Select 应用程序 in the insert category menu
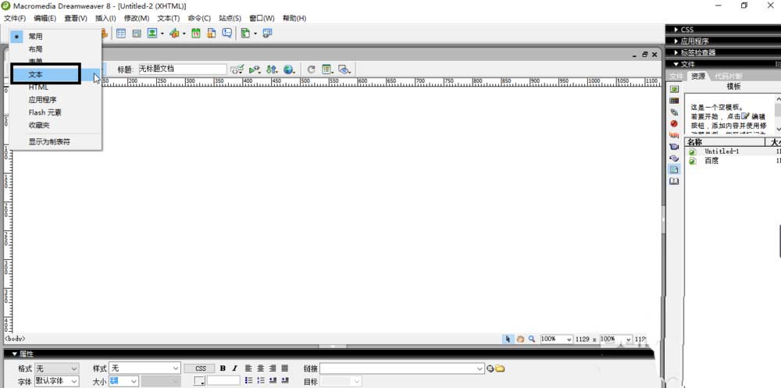 tap(42, 100)
